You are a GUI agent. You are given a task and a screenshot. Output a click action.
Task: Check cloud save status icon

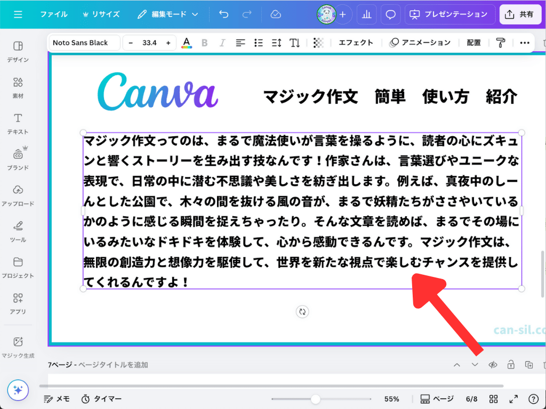276,14
